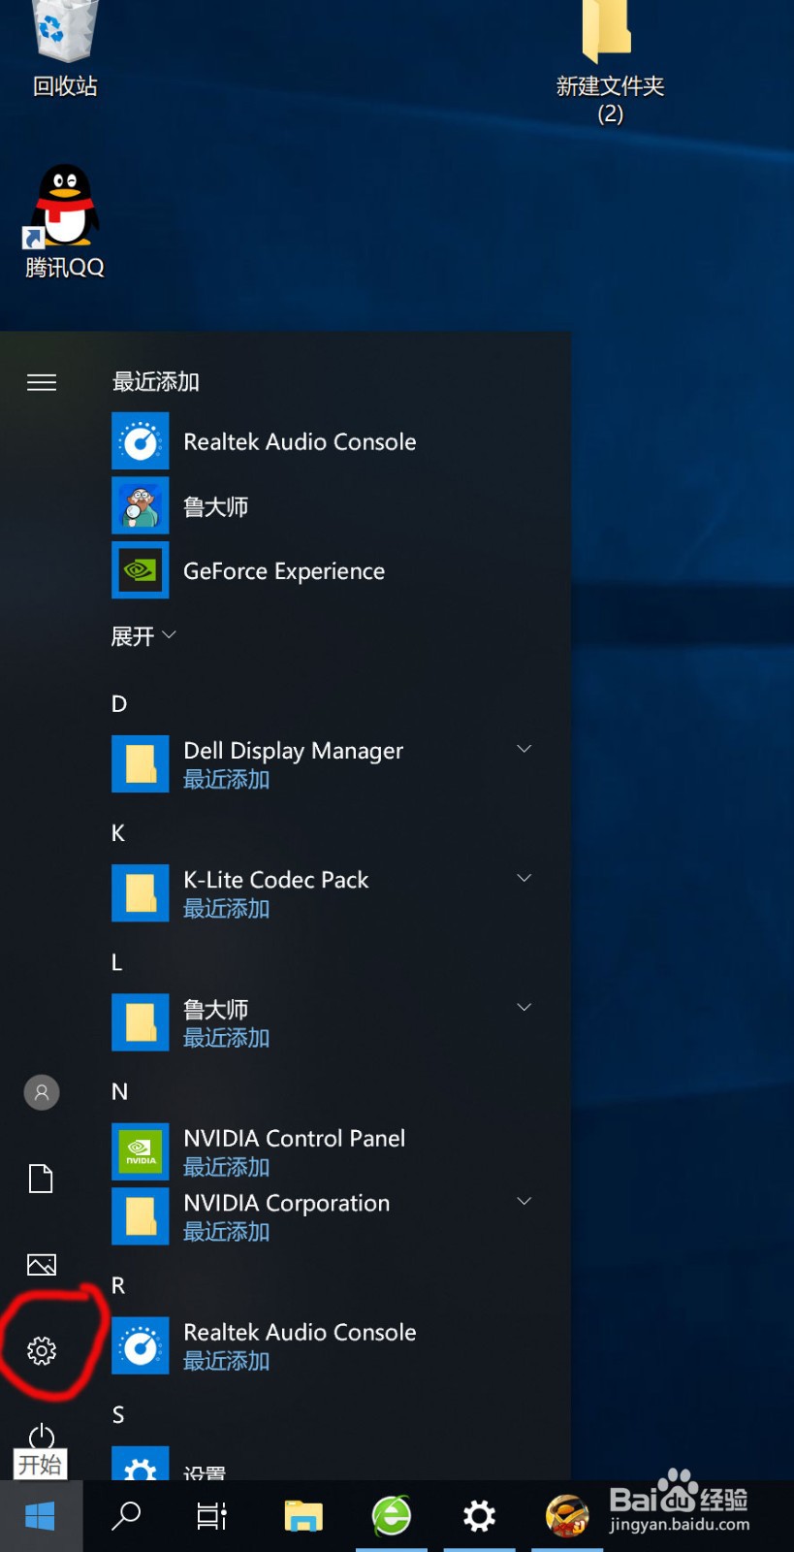Jump to letter L section header
The height and width of the screenshot is (1552, 794).
[x=117, y=962]
